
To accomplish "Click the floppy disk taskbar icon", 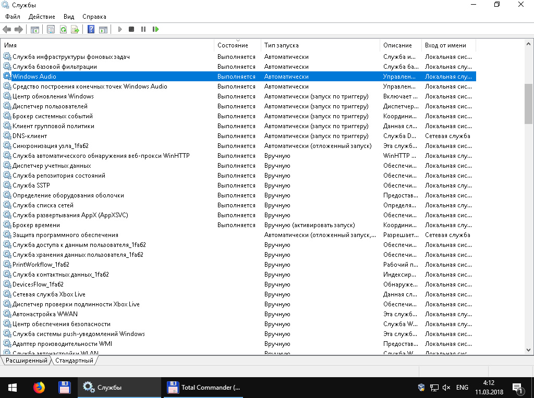I will pyautogui.click(x=65, y=388).
